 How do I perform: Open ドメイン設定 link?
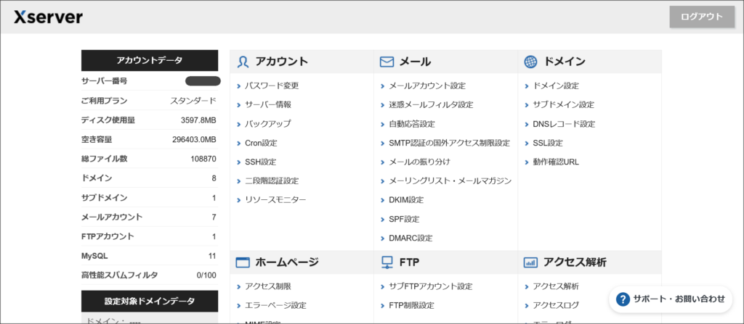pos(556,86)
